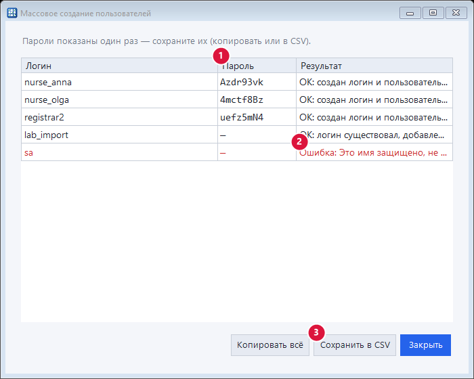The height and width of the screenshot is (379, 474).
Task: Click the Пароль column header
Action: click(257, 66)
